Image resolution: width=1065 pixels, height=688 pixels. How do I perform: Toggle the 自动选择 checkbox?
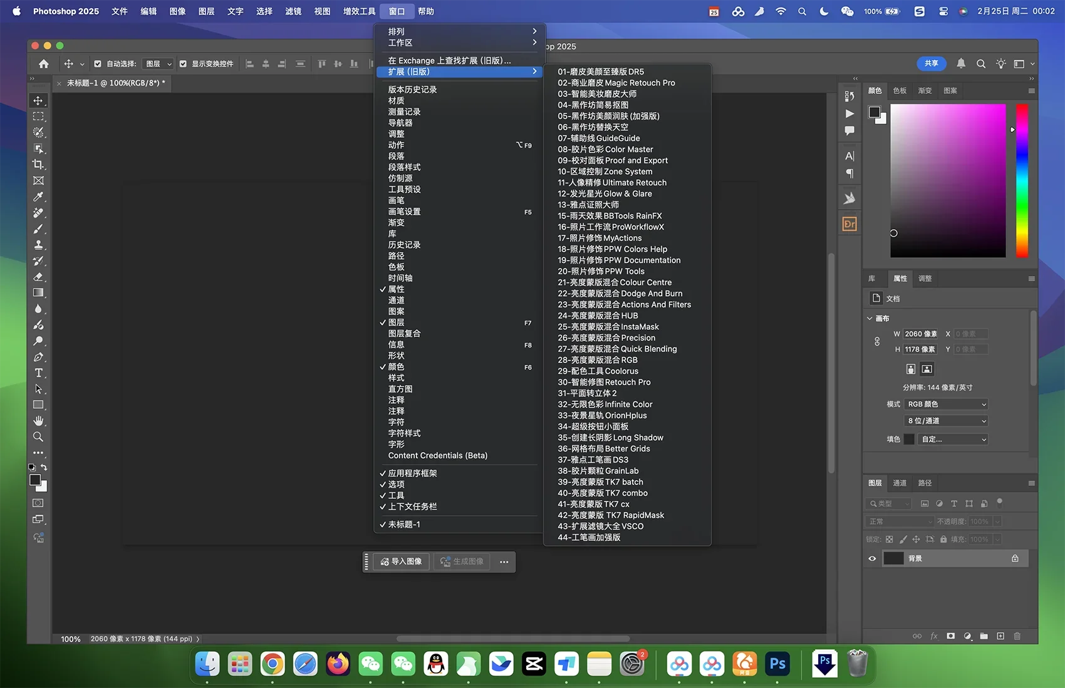[98, 64]
